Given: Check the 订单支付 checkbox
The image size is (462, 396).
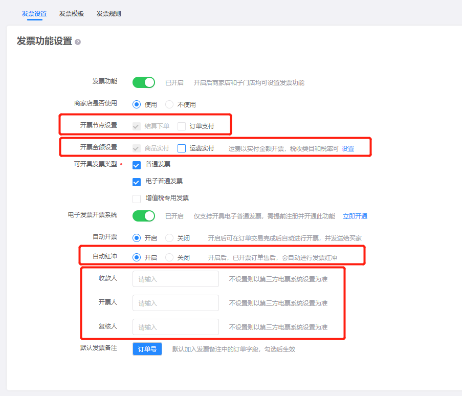Looking at the screenshot, I should (182, 126).
